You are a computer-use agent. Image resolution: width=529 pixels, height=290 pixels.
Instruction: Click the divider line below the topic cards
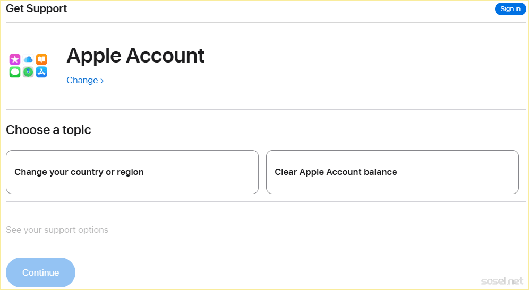pos(266,201)
